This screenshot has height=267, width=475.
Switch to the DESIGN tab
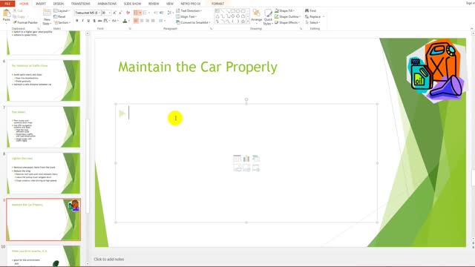coord(59,4)
